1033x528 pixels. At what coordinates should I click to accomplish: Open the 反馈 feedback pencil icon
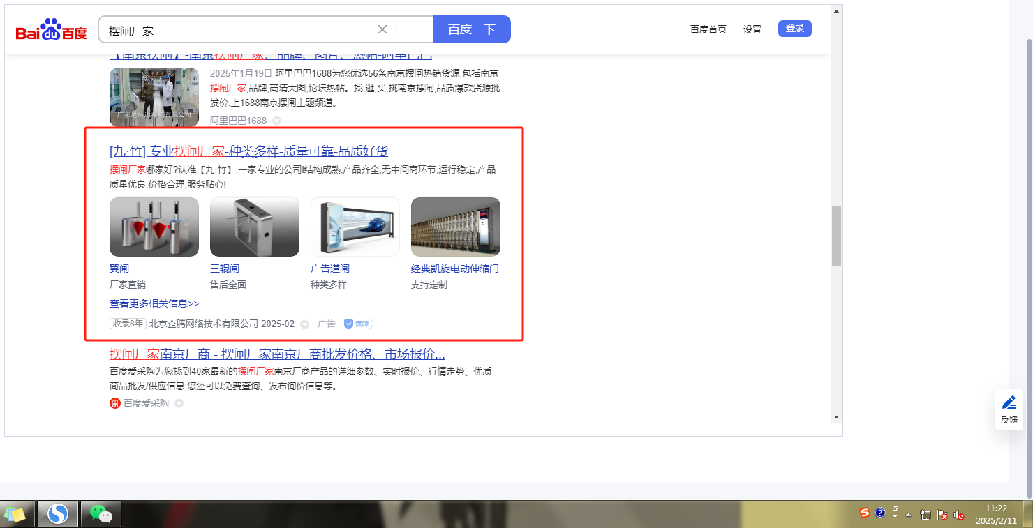click(x=1009, y=402)
